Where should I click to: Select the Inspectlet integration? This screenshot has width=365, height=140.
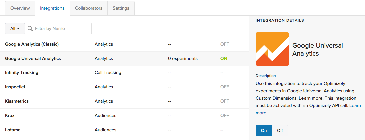(124, 87)
